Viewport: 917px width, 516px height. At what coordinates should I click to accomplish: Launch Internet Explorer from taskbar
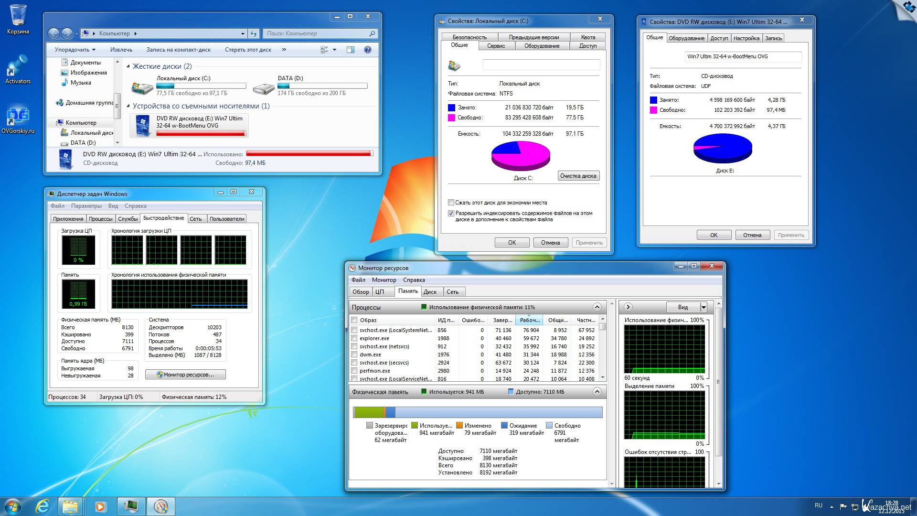43,506
